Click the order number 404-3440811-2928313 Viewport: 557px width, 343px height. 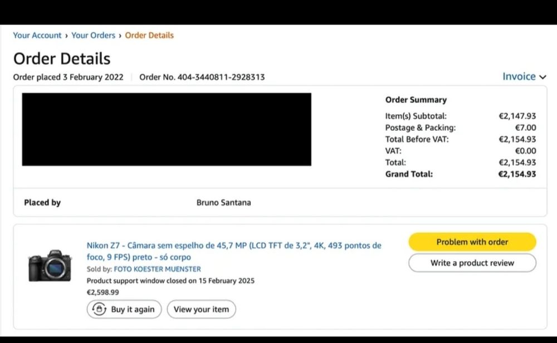click(x=221, y=77)
